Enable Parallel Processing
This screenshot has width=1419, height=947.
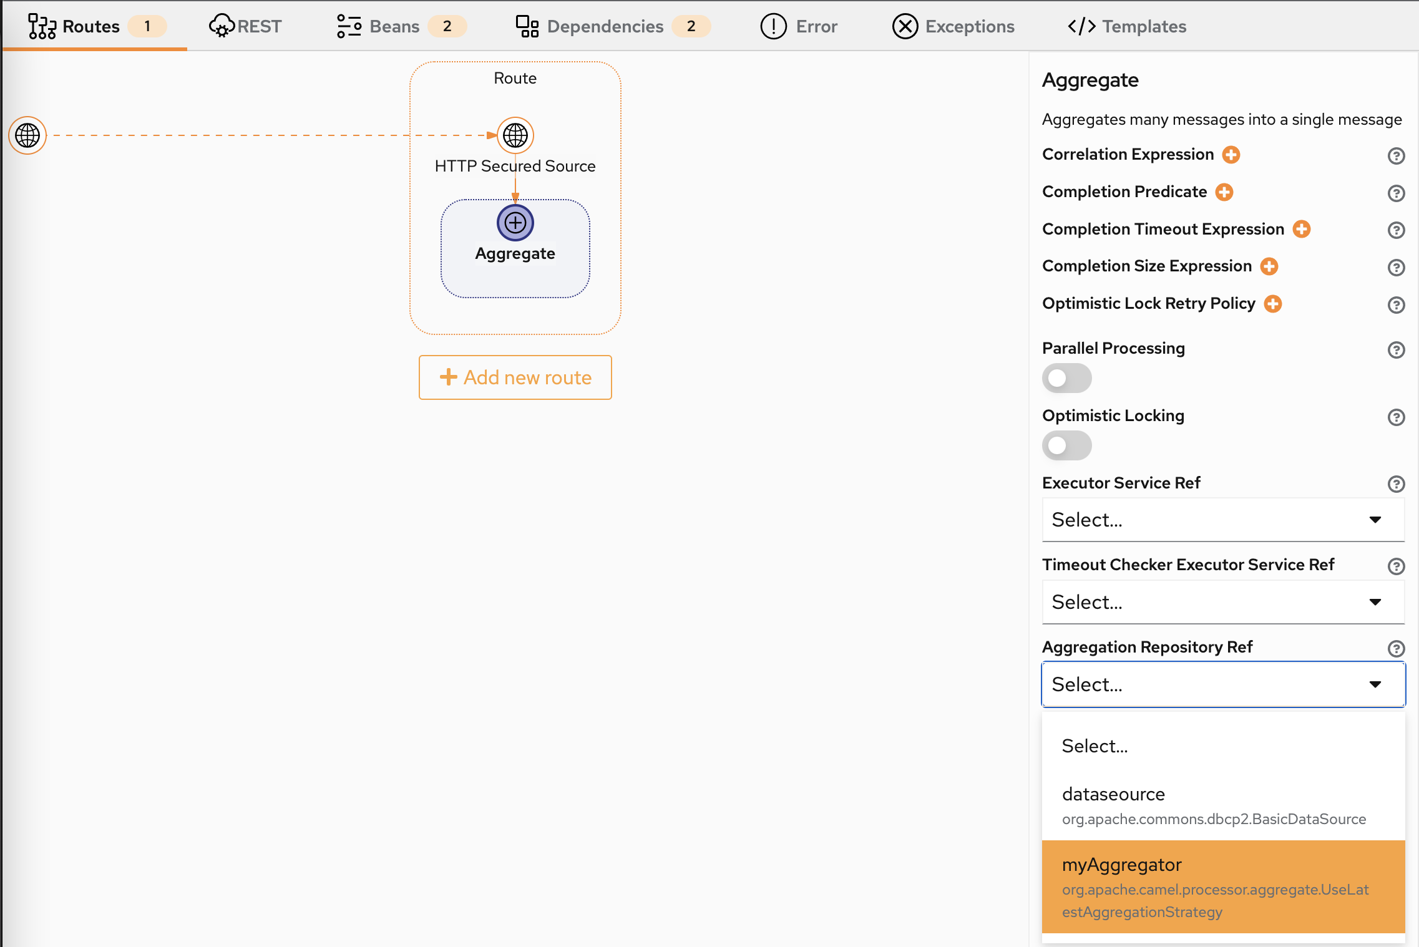(x=1066, y=378)
